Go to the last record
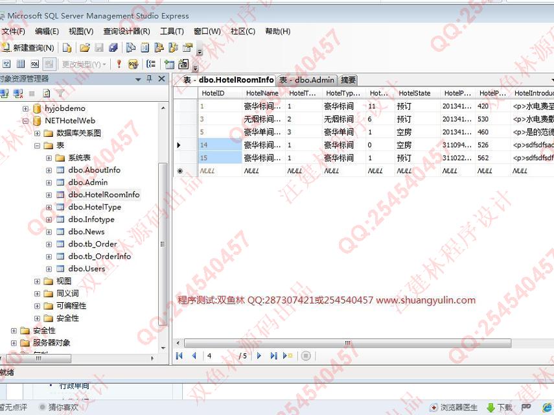The height and width of the screenshot is (415, 554). click(x=273, y=355)
